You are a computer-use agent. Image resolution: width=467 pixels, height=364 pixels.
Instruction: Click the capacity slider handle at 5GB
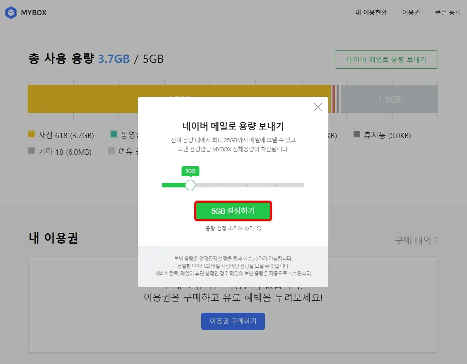click(190, 185)
